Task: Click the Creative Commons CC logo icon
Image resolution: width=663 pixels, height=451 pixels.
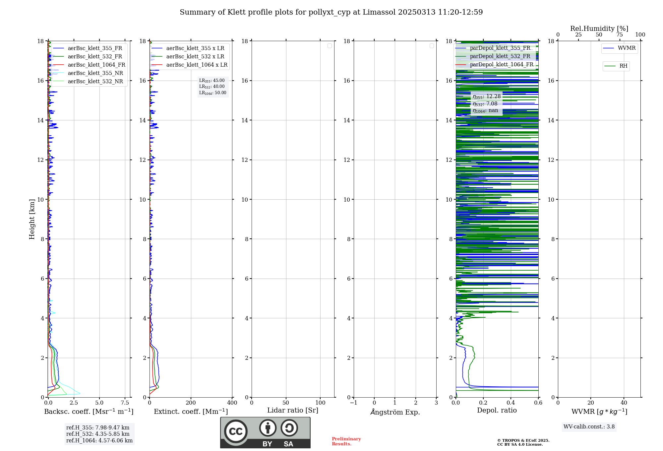Action: pos(236,431)
